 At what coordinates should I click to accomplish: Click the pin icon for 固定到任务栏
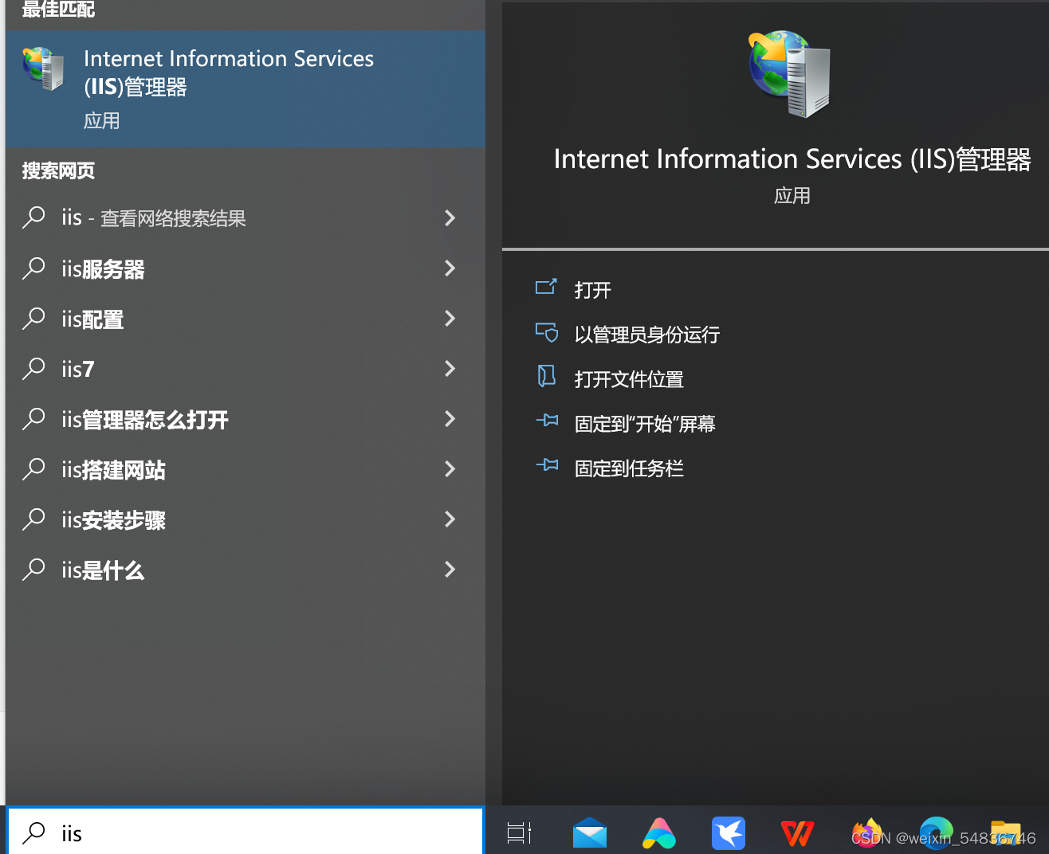(547, 465)
